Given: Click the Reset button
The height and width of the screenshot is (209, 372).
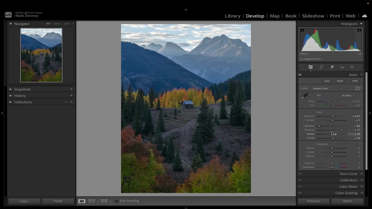Looking at the screenshot, I should click(348, 201).
